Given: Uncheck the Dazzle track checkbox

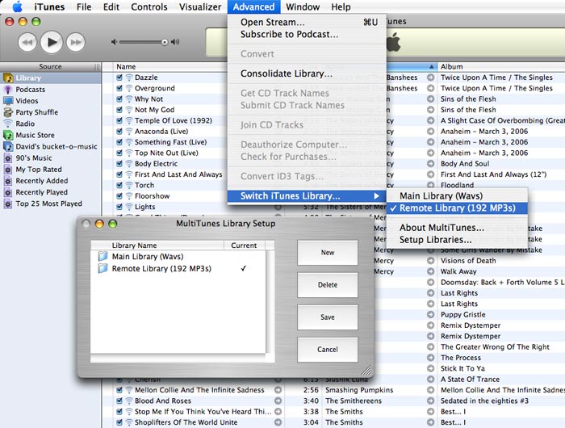Looking at the screenshot, I should tap(119, 78).
